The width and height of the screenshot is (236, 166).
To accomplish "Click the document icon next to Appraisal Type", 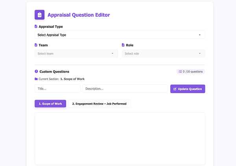I will tap(36, 26).
